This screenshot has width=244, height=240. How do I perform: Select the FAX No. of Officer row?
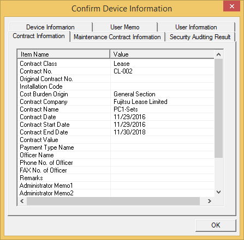[x=116, y=170]
